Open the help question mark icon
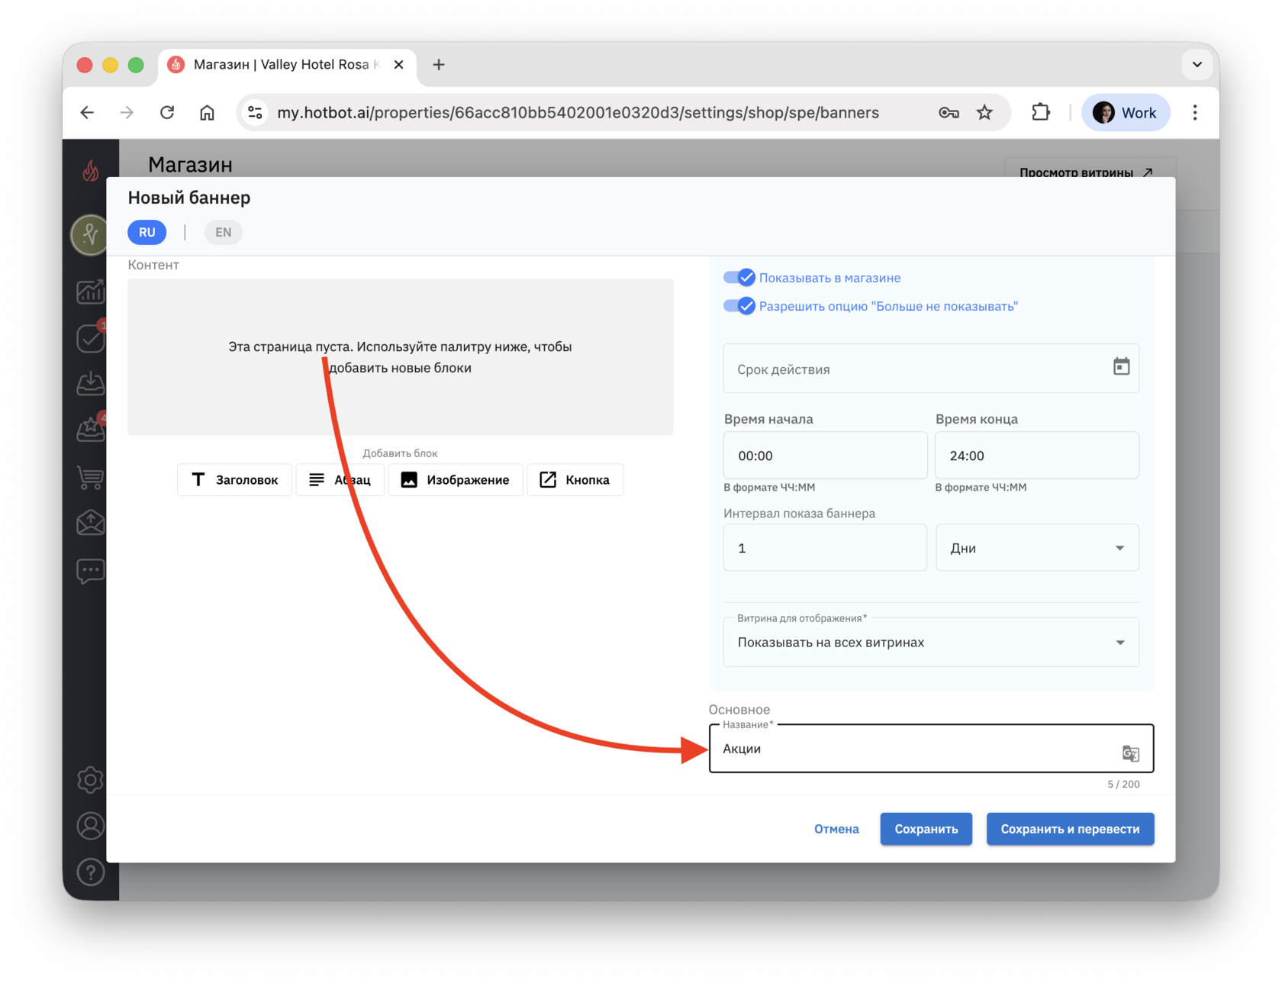Screen dimensions: 1282x983 point(90,872)
